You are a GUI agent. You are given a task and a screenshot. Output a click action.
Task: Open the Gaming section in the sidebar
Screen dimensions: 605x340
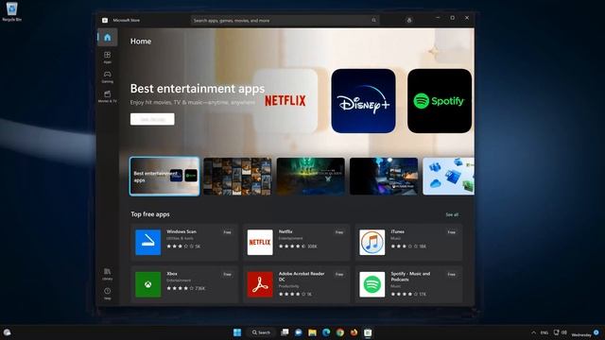[107, 76]
